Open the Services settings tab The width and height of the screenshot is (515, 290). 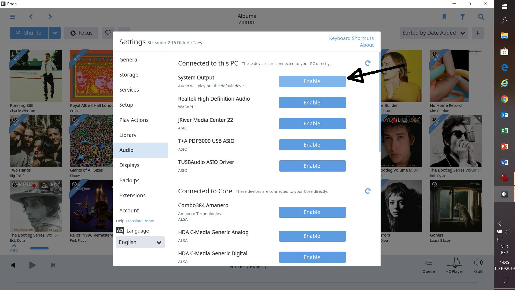coord(140,90)
